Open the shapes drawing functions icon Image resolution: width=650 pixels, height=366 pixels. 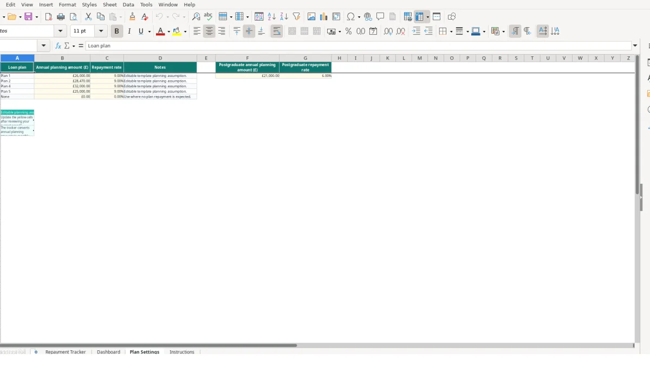tap(452, 17)
